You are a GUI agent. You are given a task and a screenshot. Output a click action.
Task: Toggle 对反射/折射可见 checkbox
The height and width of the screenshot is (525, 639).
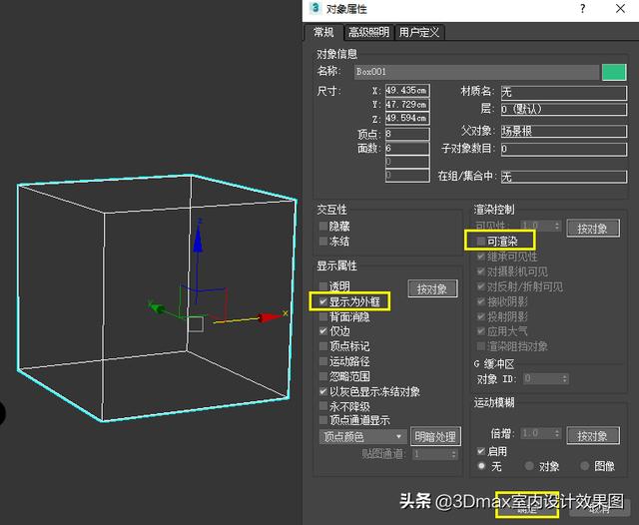coord(481,286)
